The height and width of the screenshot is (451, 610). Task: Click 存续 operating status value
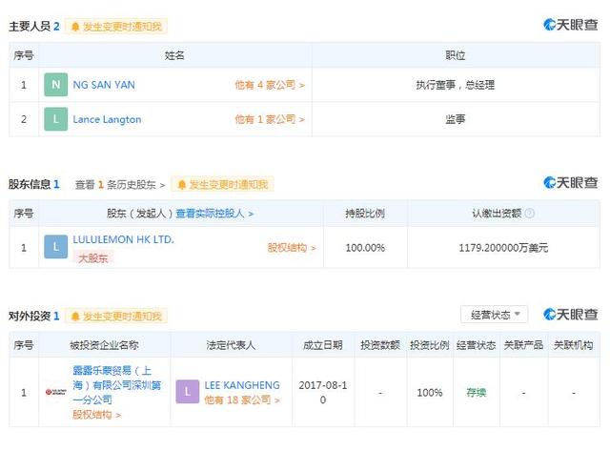pyautogui.click(x=477, y=393)
